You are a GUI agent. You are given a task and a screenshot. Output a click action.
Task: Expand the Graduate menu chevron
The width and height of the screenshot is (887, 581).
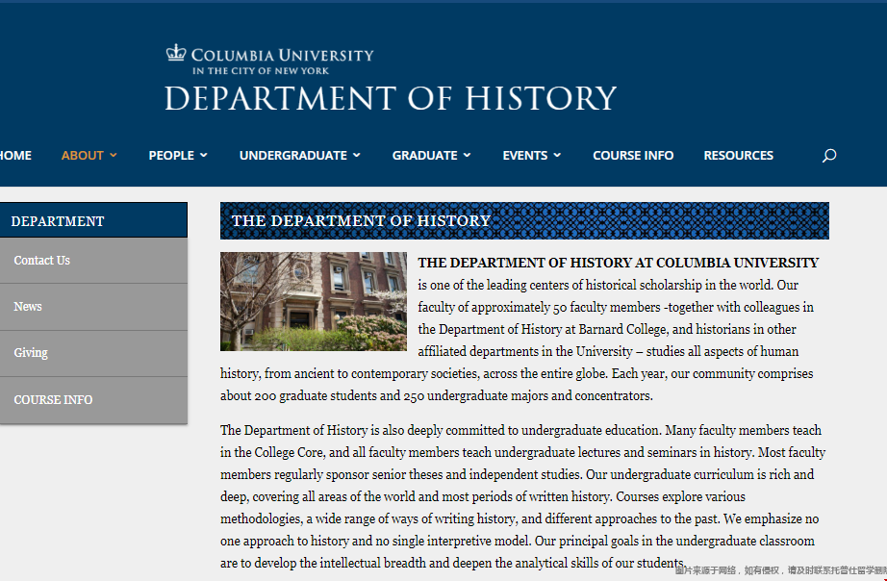(467, 155)
